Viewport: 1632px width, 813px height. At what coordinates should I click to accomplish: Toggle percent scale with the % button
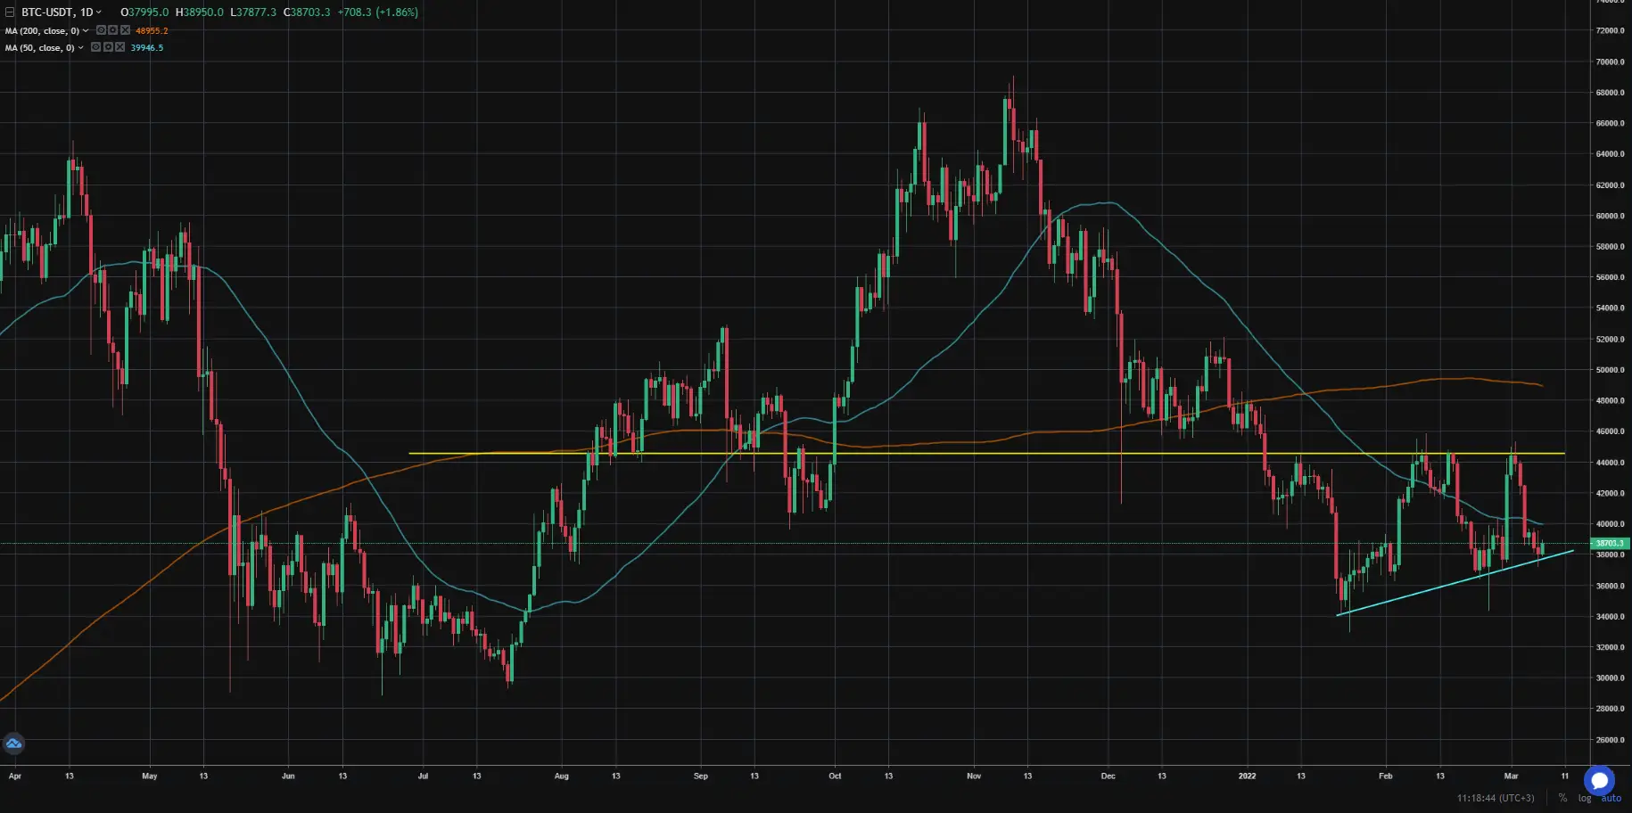(1562, 798)
